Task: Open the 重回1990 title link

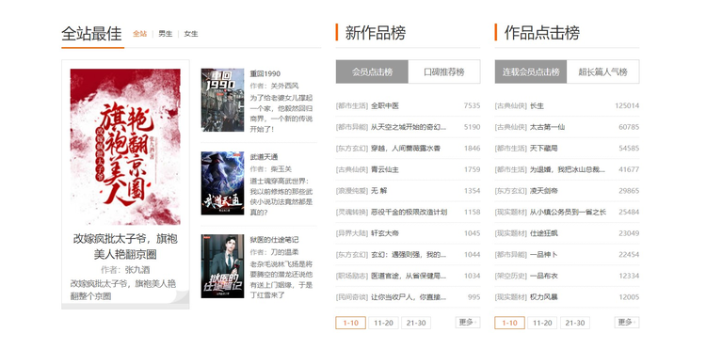Action: 265,73
